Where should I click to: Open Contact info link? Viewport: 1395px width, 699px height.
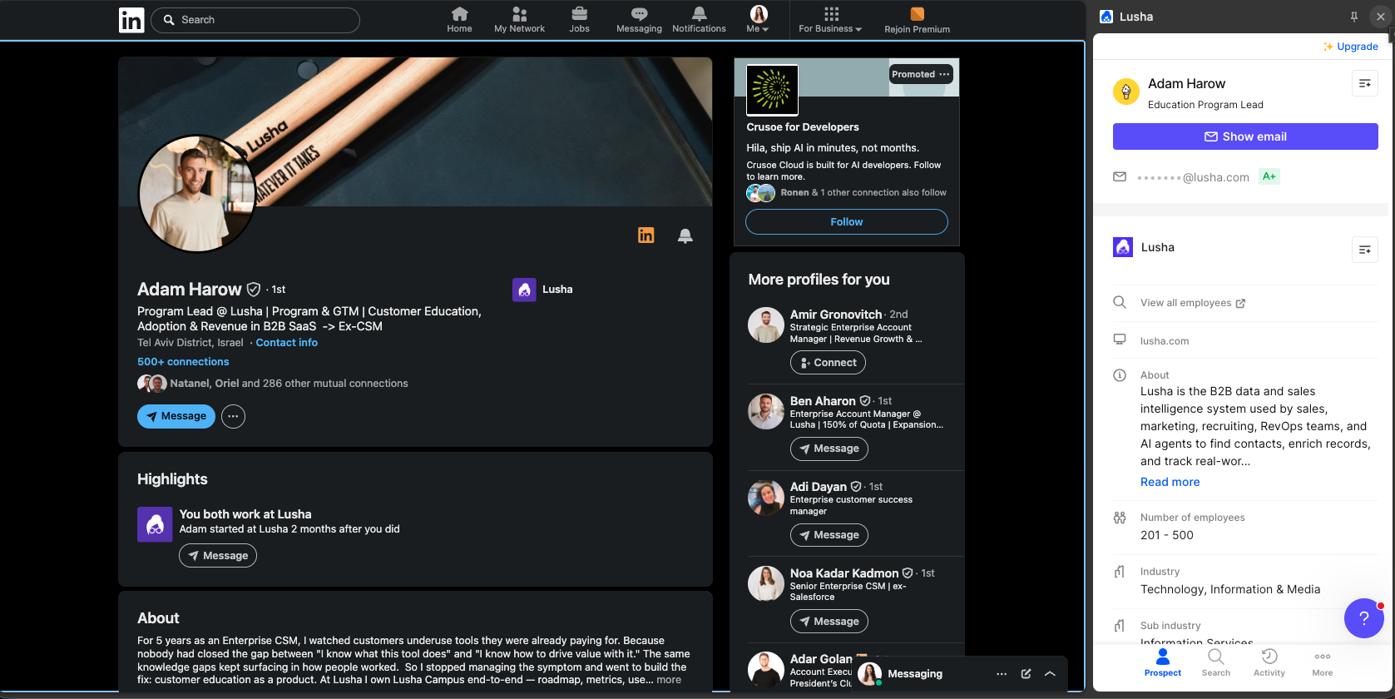pyautogui.click(x=286, y=343)
